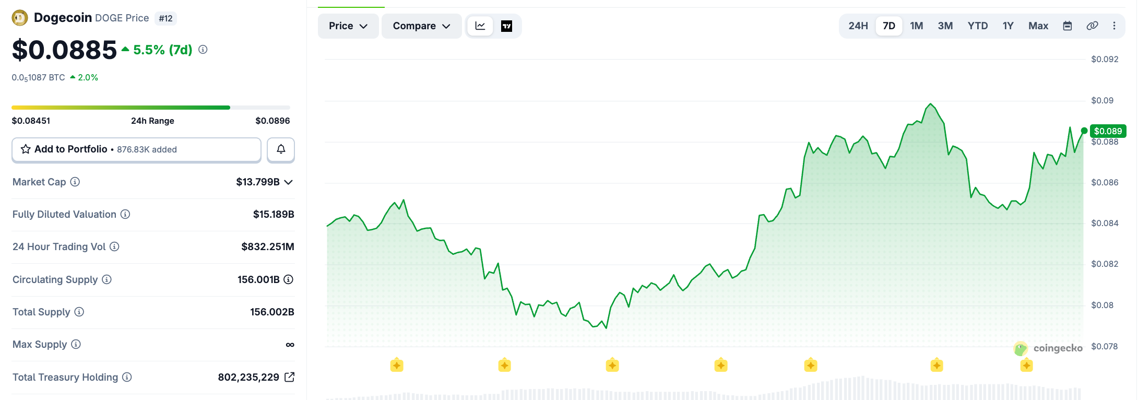
Task: Click the 802,235,229 treasury holding value
Action: click(248, 377)
